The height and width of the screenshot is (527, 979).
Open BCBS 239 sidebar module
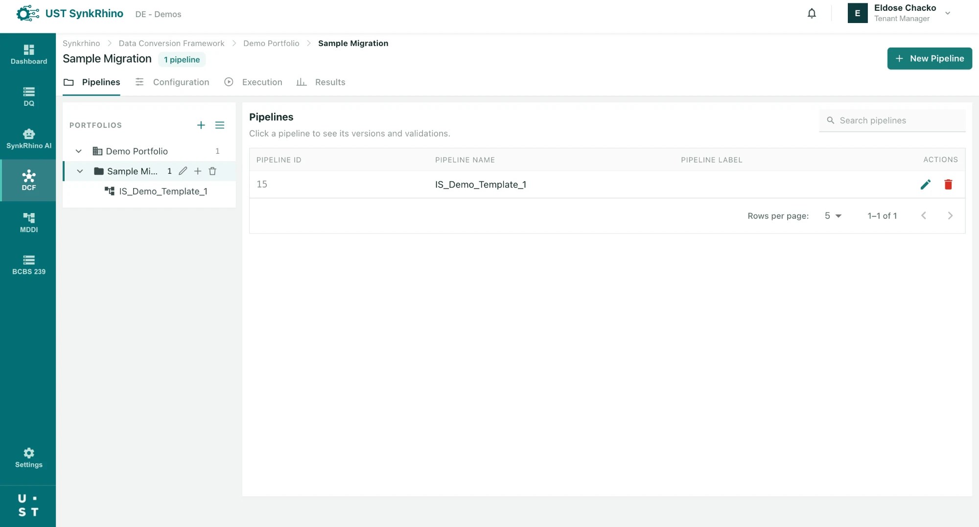(28, 265)
